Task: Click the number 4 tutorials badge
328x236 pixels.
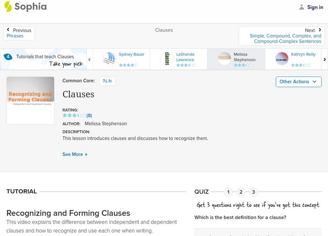Action: (8, 57)
